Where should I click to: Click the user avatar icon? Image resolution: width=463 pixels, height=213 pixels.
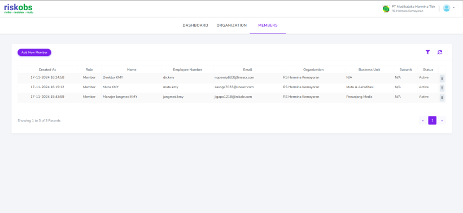pyautogui.click(x=447, y=8)
